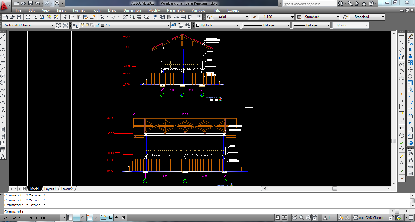This screenshot has width=415, height=222.
Task: Toggle Dynamic Input in status bar
Action: [x=110, y=217]
